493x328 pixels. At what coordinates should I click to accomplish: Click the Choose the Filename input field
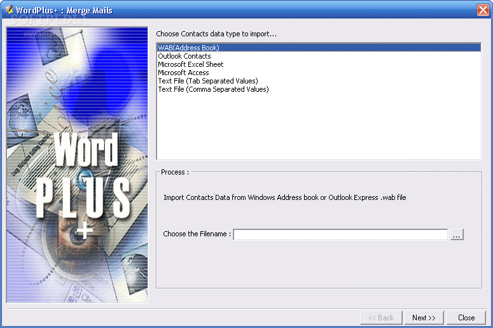pos(340,234)
